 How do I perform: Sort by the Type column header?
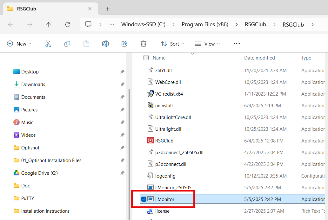coord(306,58)
